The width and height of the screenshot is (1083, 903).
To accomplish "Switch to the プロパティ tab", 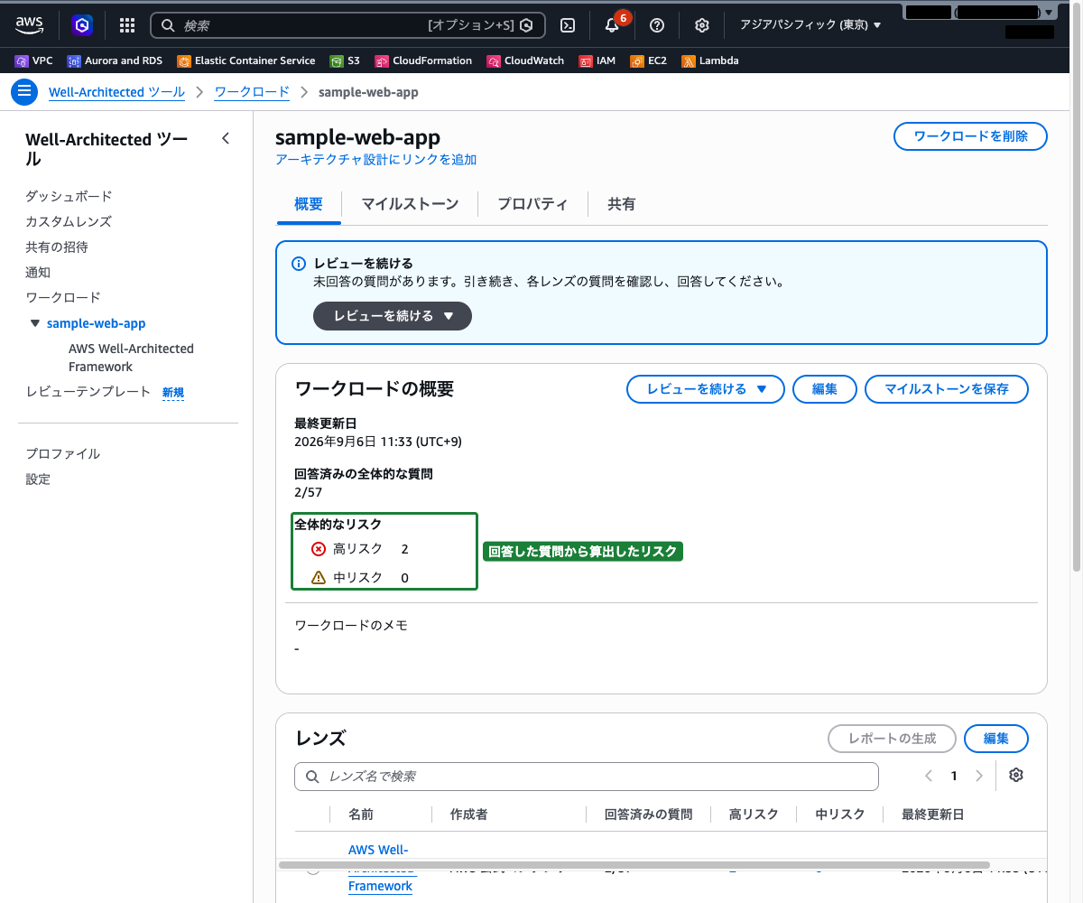I will [532, 204].
